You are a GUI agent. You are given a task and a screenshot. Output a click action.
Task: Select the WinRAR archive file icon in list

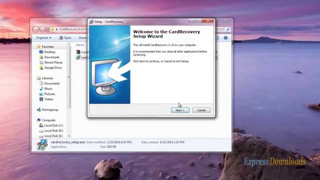pyautogui.click(x=78, y=52)
